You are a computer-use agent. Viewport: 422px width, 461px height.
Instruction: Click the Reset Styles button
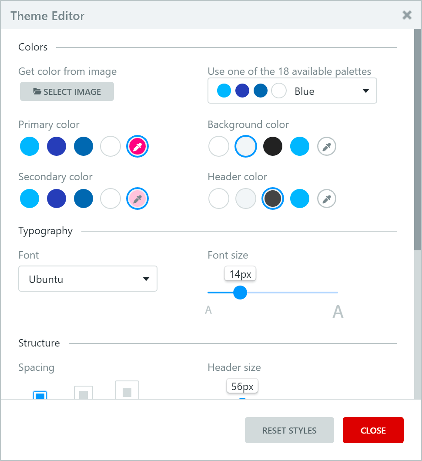(289, 430)
